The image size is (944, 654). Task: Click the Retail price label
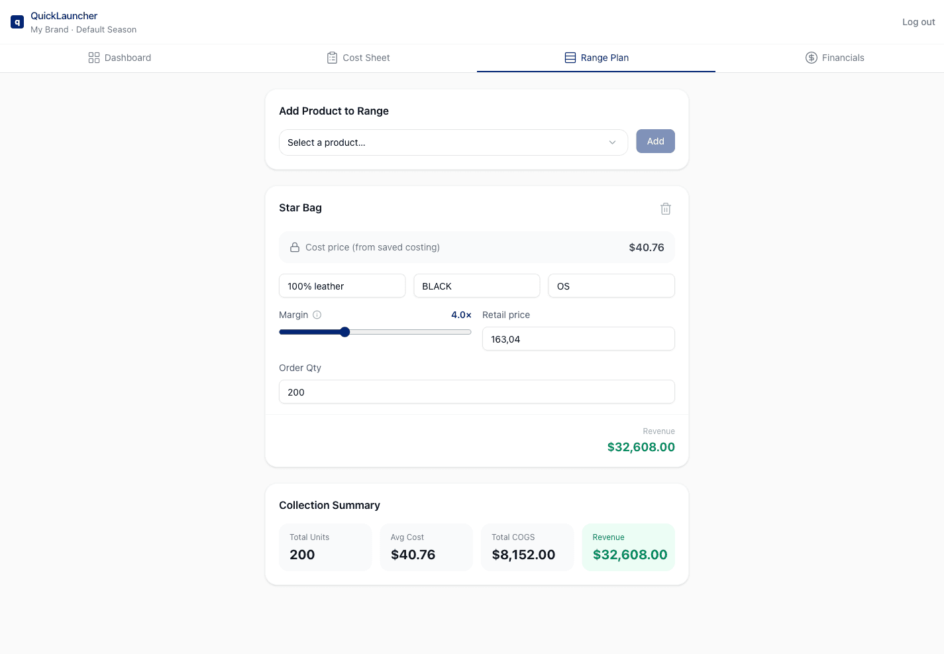pos(506,315)
